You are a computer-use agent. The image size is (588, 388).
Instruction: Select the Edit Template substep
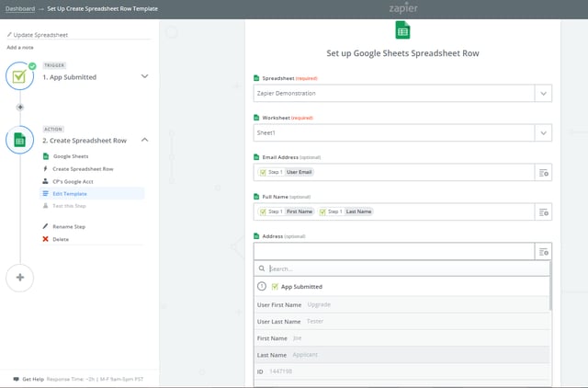click(x=92, y=194)
